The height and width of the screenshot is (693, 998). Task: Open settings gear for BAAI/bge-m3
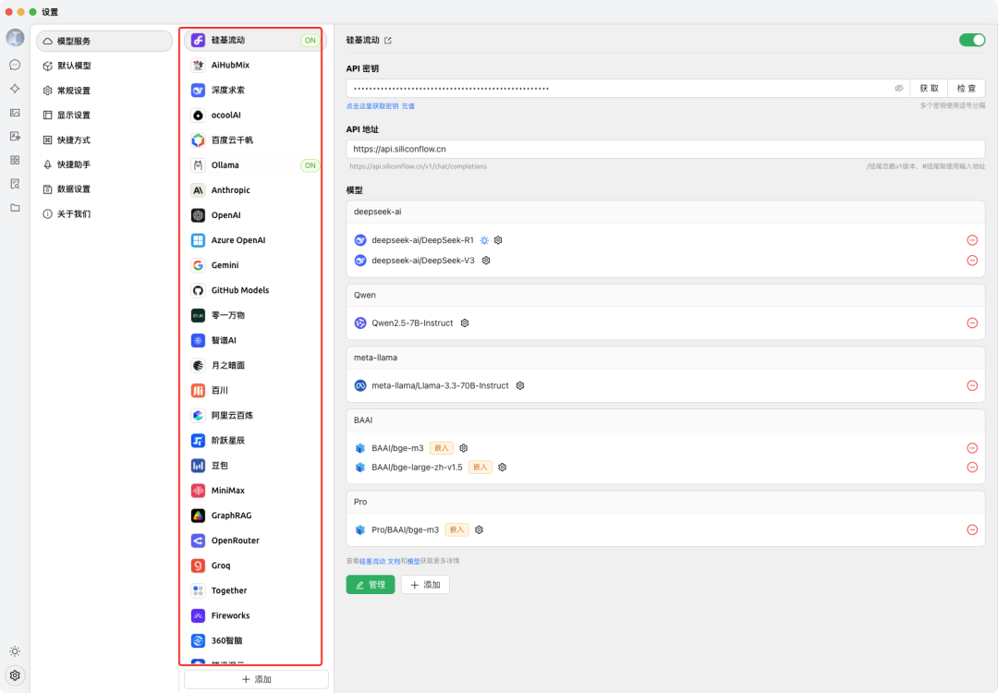463,448
